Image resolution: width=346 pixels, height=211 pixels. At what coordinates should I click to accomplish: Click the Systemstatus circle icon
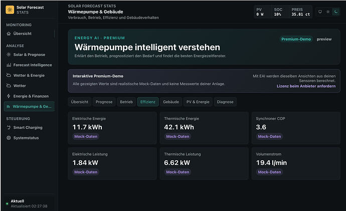coord(9,138)
